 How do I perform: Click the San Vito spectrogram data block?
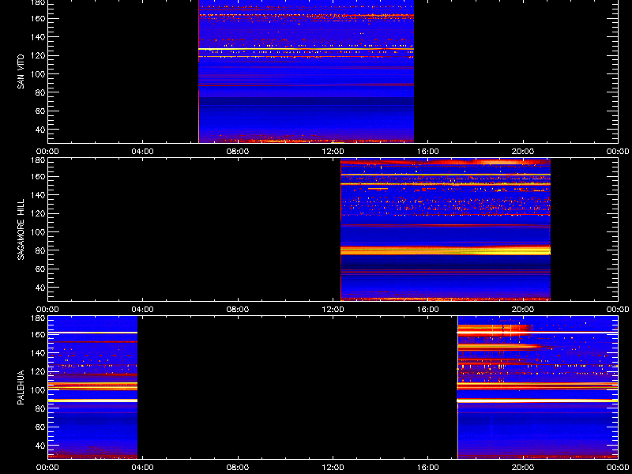pos(306,71)
